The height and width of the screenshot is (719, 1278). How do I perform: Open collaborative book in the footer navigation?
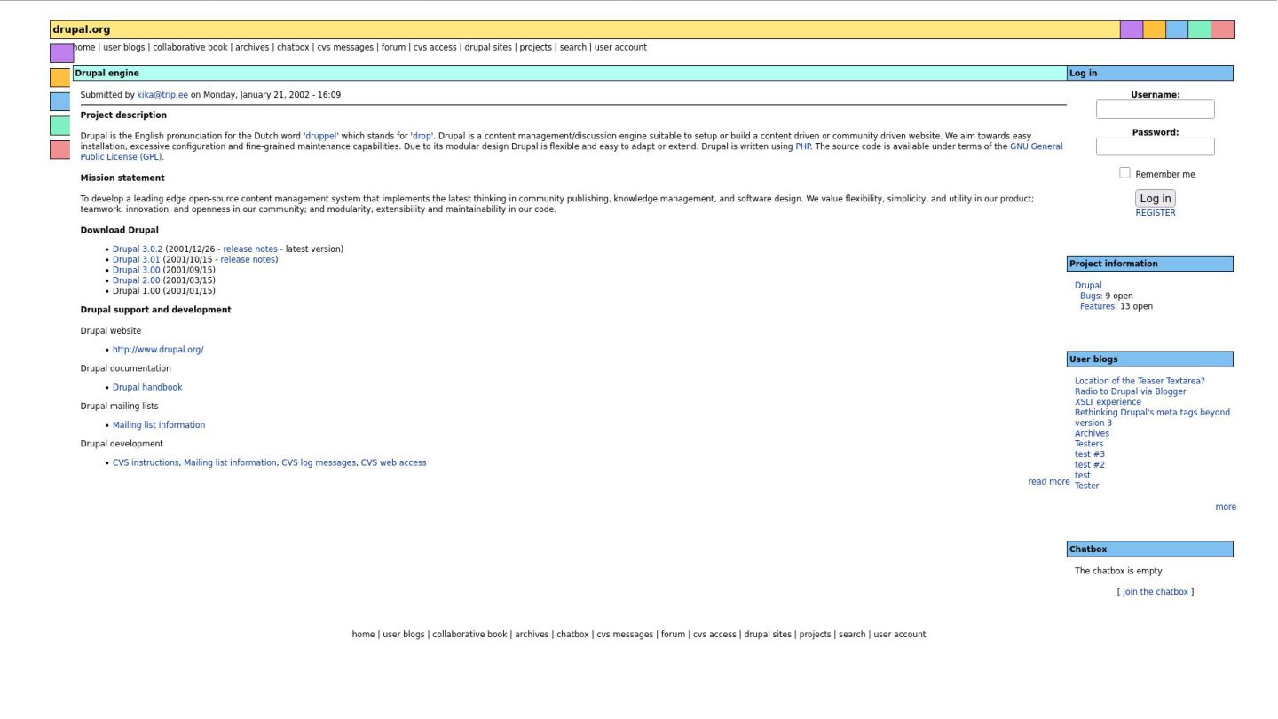click(x=469, y=635)
